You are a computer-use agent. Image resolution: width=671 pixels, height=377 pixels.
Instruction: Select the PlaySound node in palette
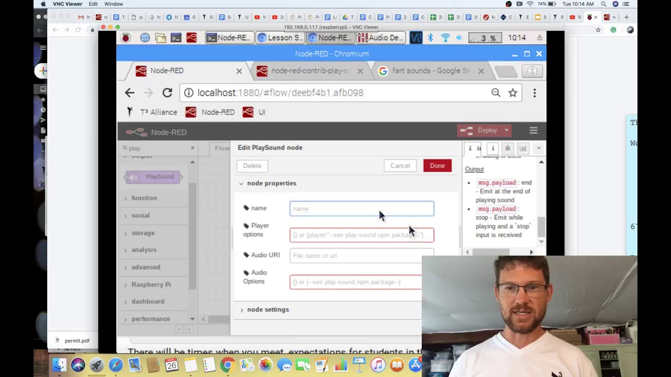pyautogui.click(x=153, y=177)
